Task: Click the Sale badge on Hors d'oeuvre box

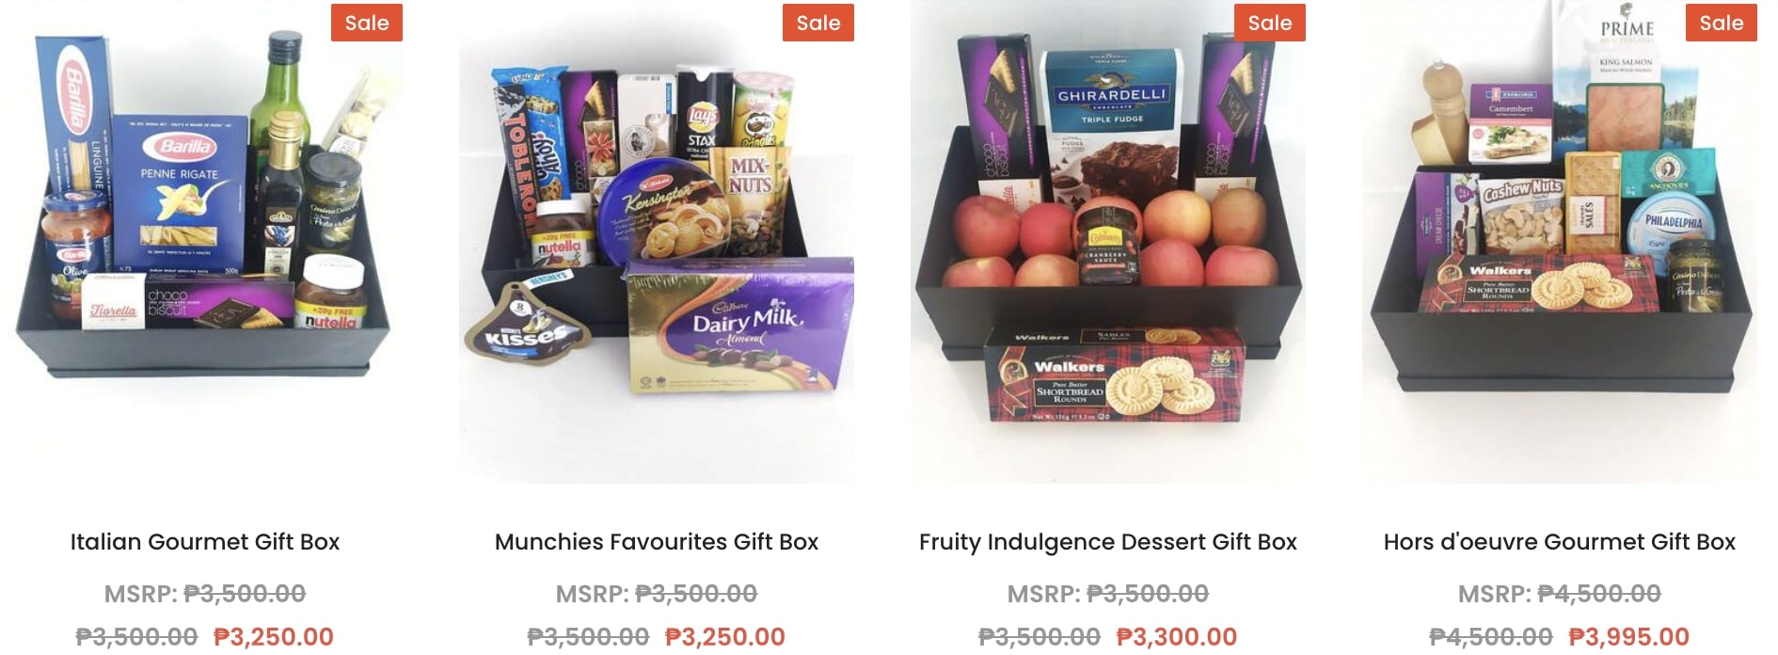Action: point(1722,23)
